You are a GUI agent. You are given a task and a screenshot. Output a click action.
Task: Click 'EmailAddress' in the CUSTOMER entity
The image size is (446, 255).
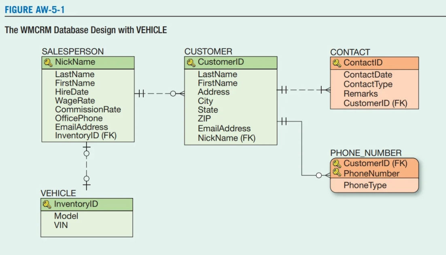pos(225,129)
